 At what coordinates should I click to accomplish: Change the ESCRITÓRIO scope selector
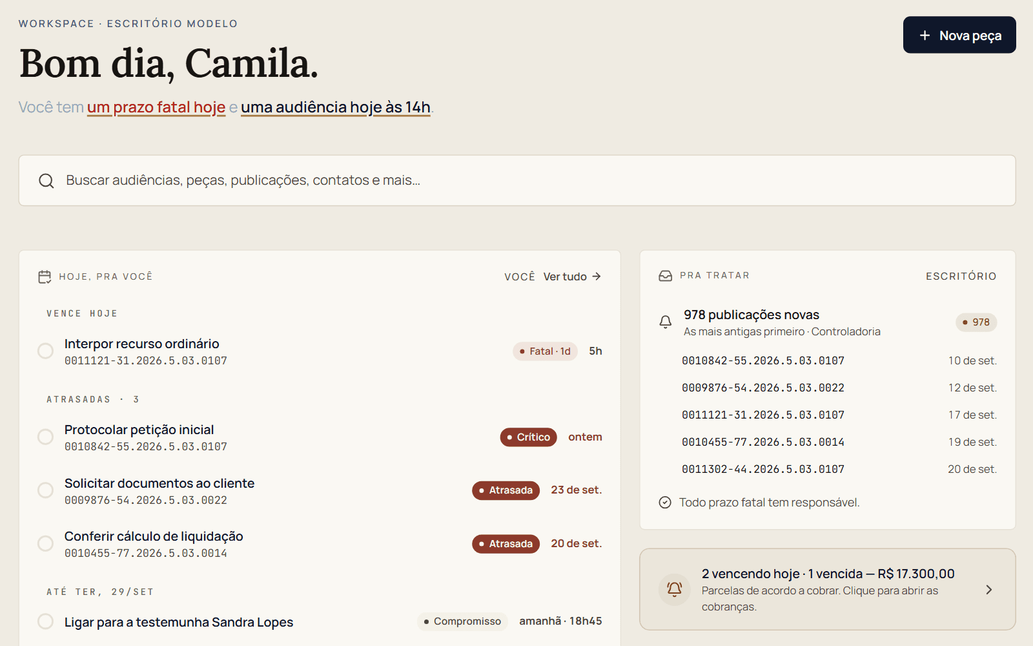coord(961,276)
